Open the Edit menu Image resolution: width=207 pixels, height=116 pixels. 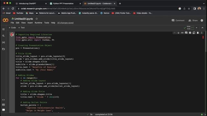17,23
